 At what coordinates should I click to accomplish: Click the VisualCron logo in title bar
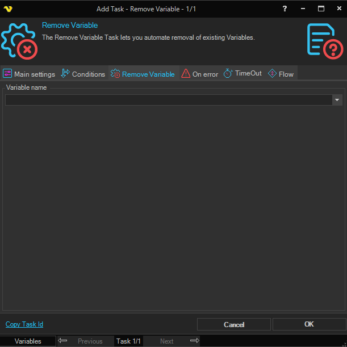[x=8, y=9]
